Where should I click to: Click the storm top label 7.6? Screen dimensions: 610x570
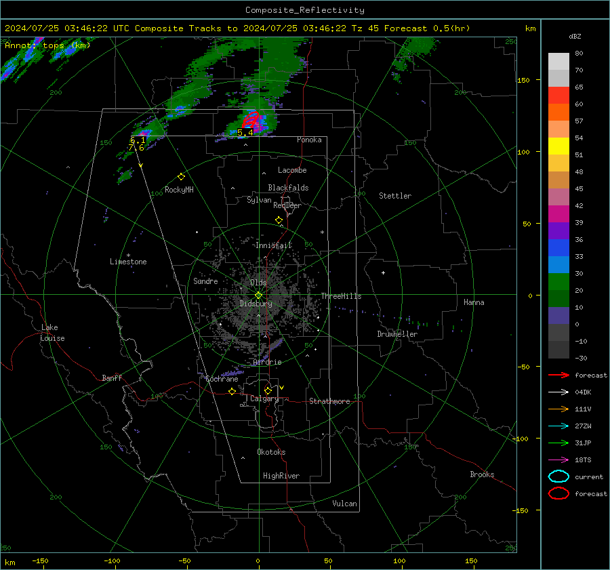pyautogui.click(x=136, y=148)
